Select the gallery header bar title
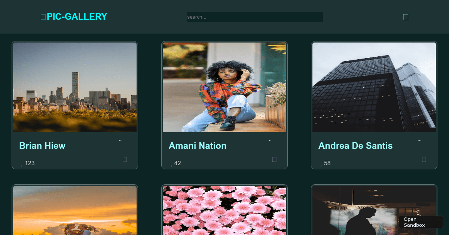This screenshot has height=235, width=449. tap(74, 16)
